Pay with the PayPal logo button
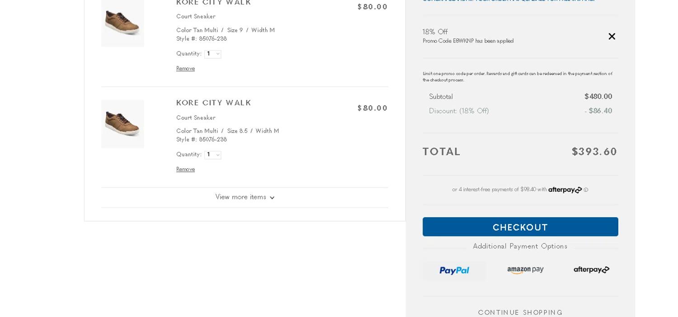The image size is (678, 317). tap(454, 270)
